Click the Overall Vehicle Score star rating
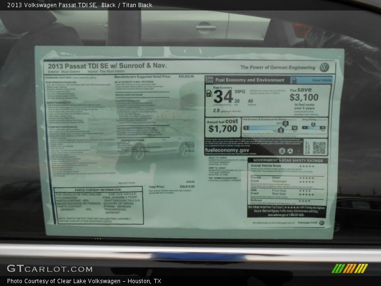381x286 pixels. pyautogui.click(x=306, y=166)
